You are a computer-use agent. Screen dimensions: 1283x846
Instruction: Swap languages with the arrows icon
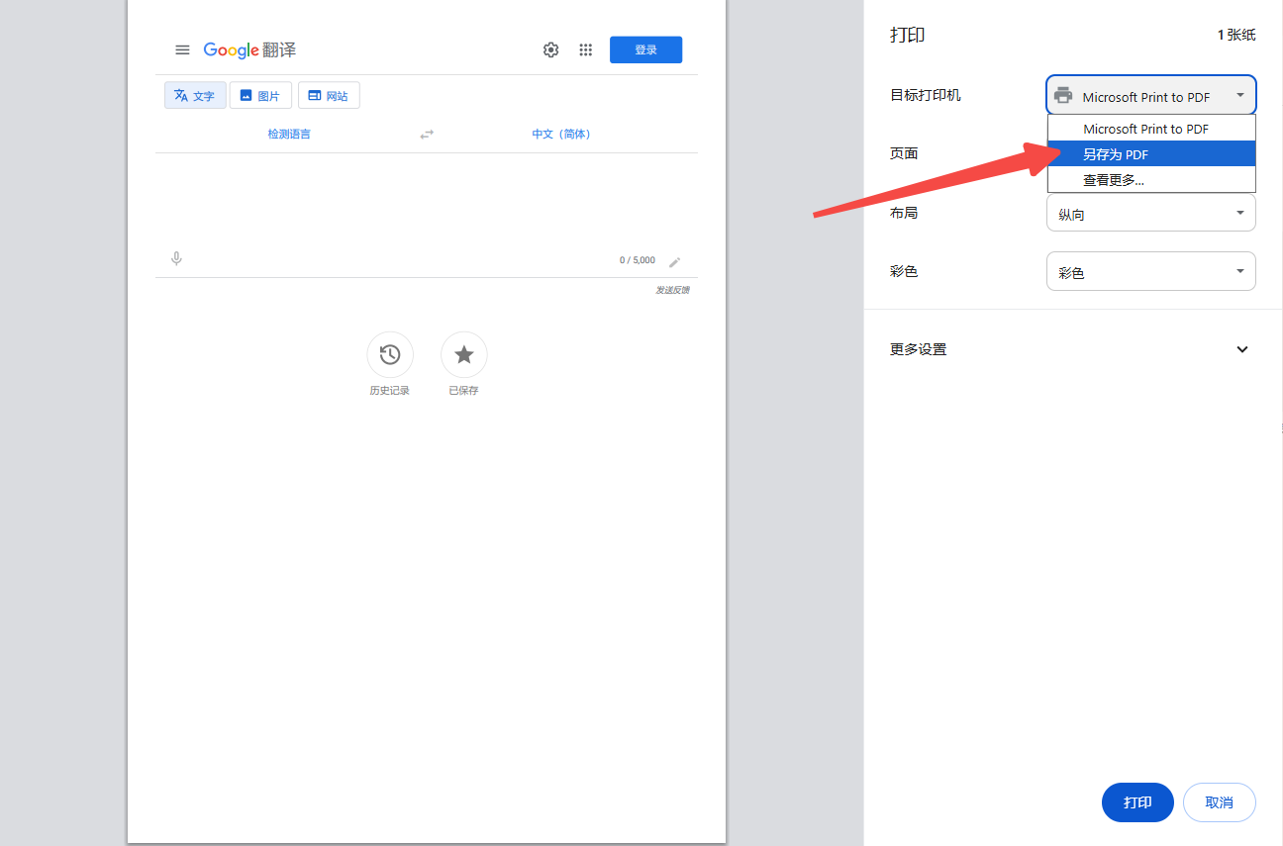click(427, 134)
